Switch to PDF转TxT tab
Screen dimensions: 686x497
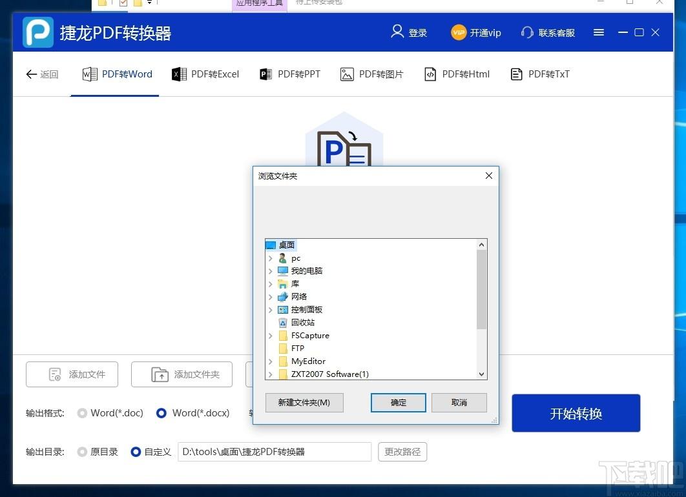click(x=540, y=74)
